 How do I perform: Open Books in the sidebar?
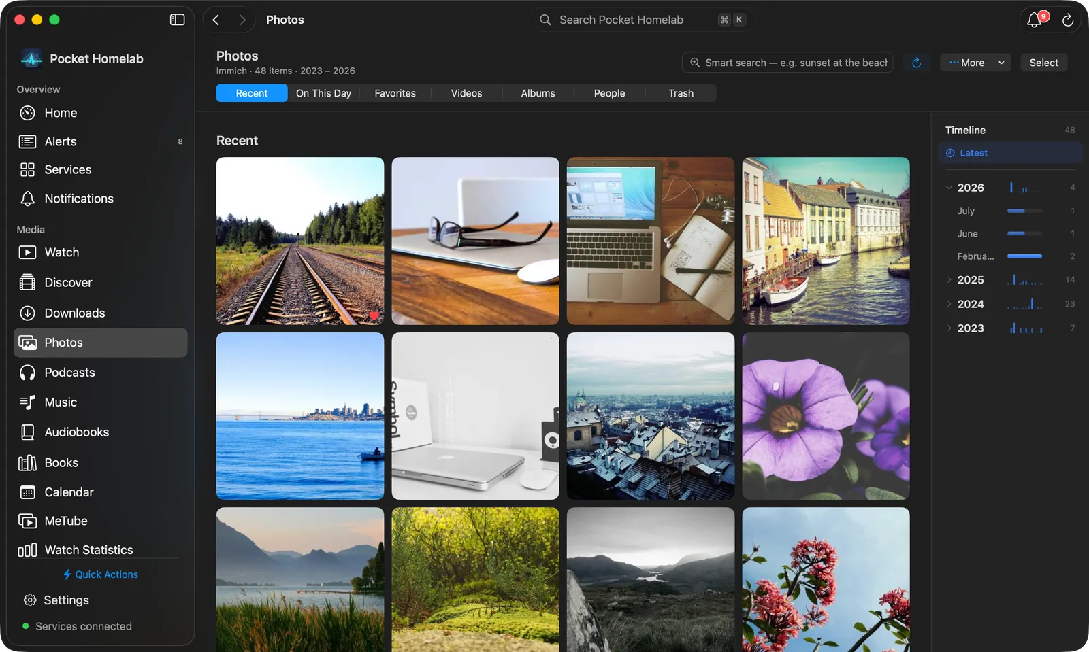pos(100,462)
